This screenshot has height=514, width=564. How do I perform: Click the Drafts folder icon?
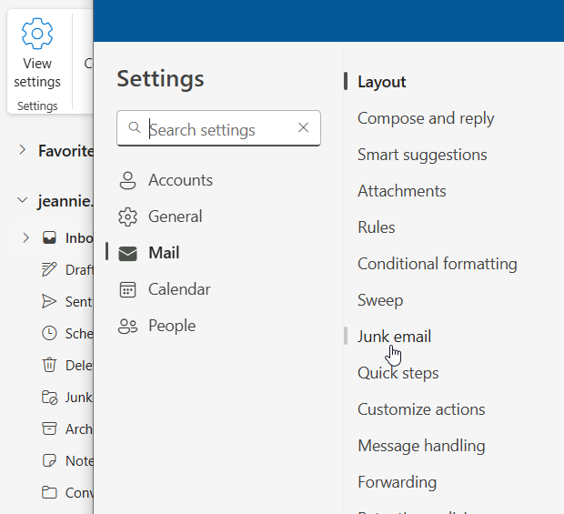(49, 269)
